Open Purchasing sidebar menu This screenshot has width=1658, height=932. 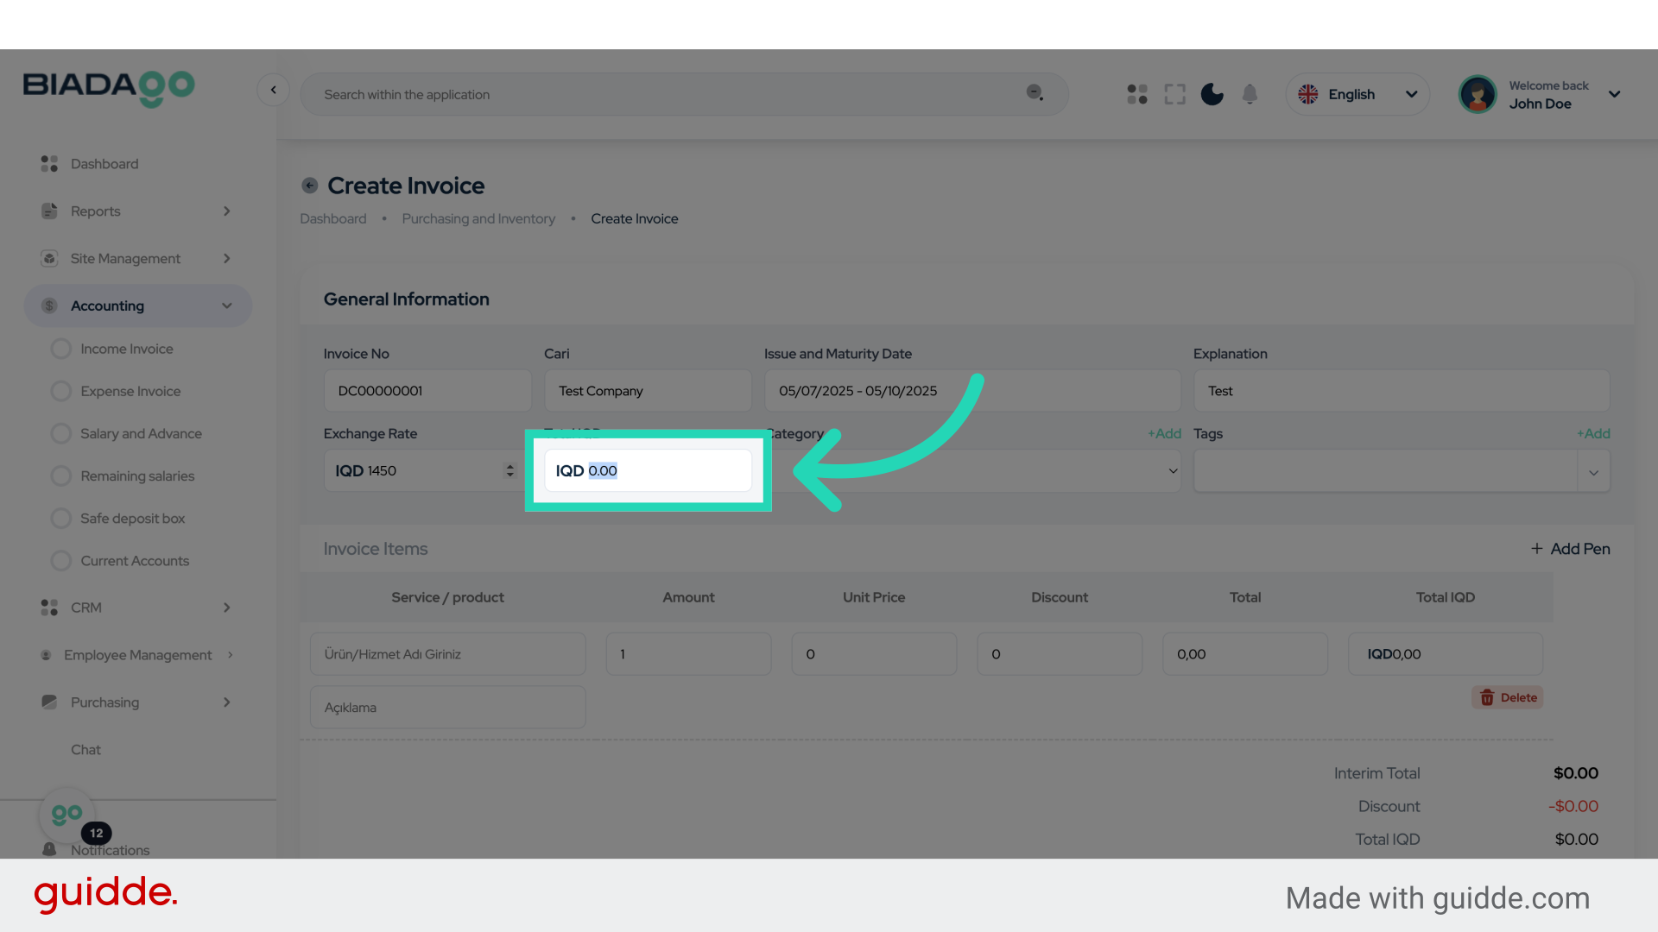pos(104,702)
